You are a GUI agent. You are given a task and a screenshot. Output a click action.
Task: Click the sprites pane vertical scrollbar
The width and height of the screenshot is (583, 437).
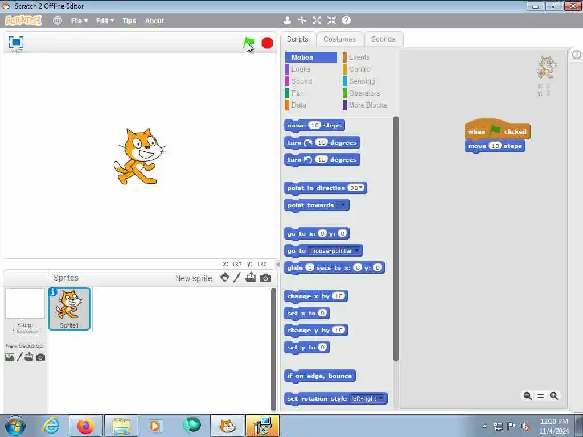pyautogui.click(x=273, y=349)
